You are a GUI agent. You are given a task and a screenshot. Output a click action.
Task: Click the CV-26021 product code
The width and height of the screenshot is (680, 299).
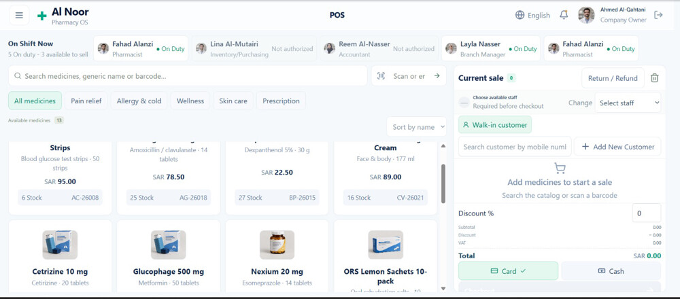click(410, 198)
